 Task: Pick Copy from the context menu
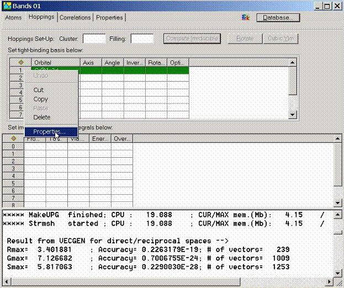click(x=41, y=99)
